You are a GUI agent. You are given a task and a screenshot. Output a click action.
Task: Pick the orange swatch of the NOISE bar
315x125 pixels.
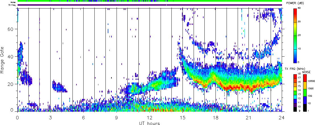tap(304, 85)
